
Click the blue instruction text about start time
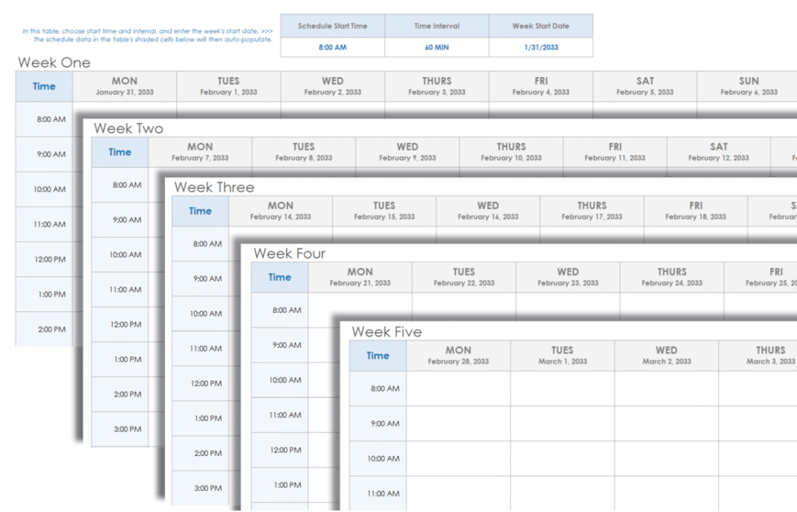[x=147, y=35]
